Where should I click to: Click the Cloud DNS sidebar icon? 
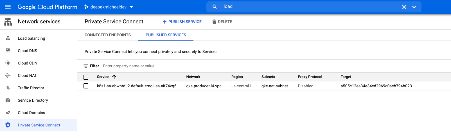pyautogui.click(x=8, y=51)
